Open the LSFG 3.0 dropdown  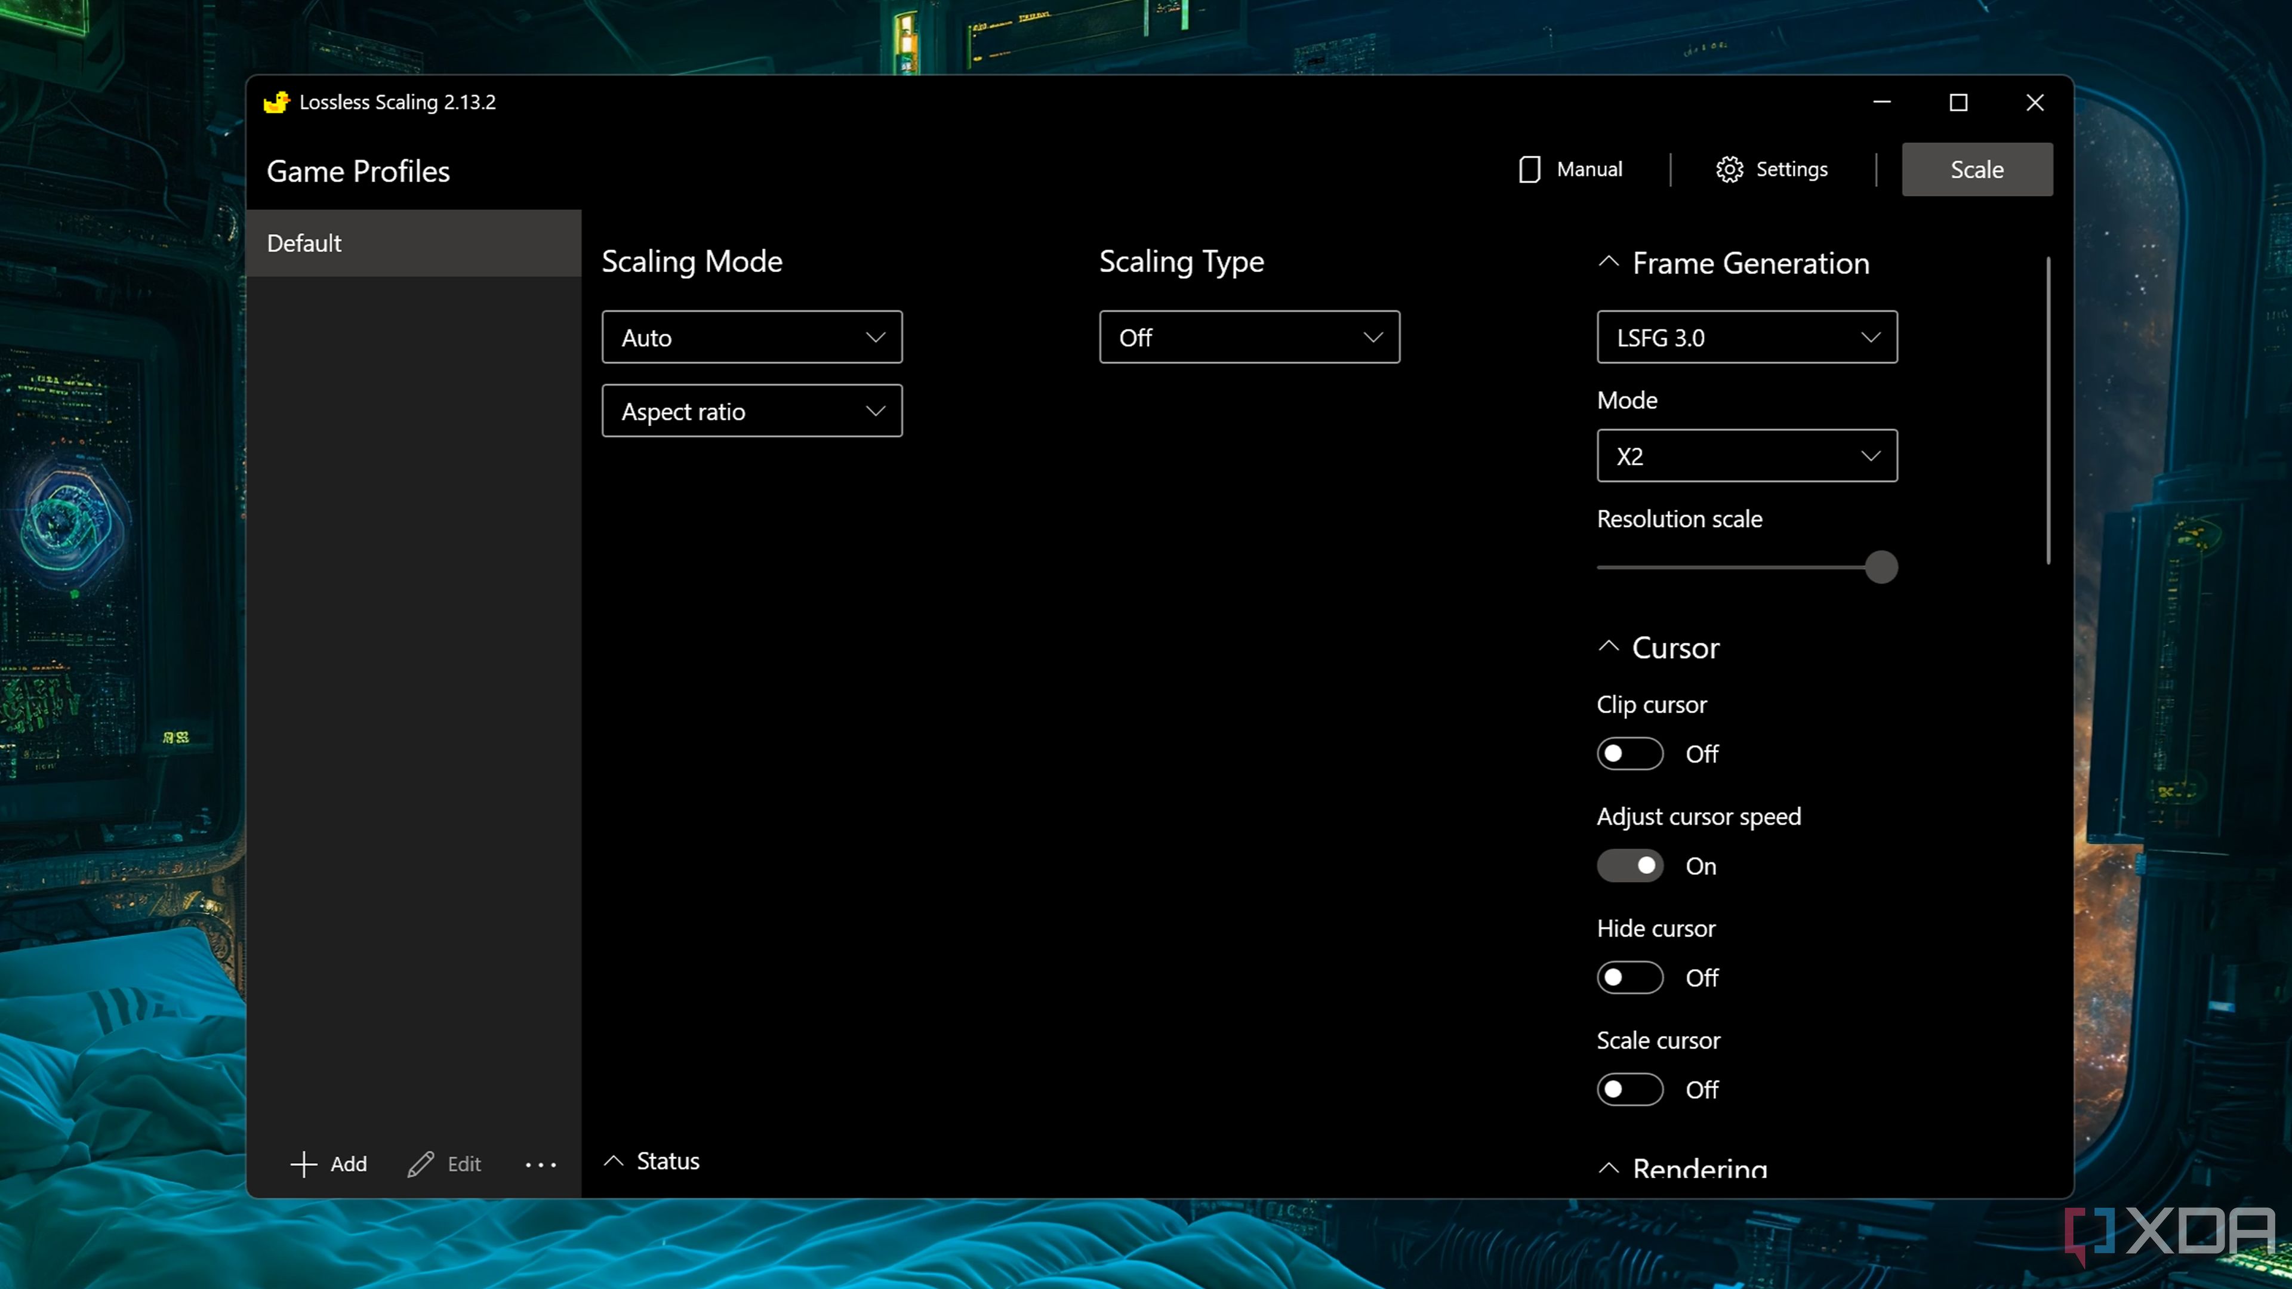click(1746, 337)
